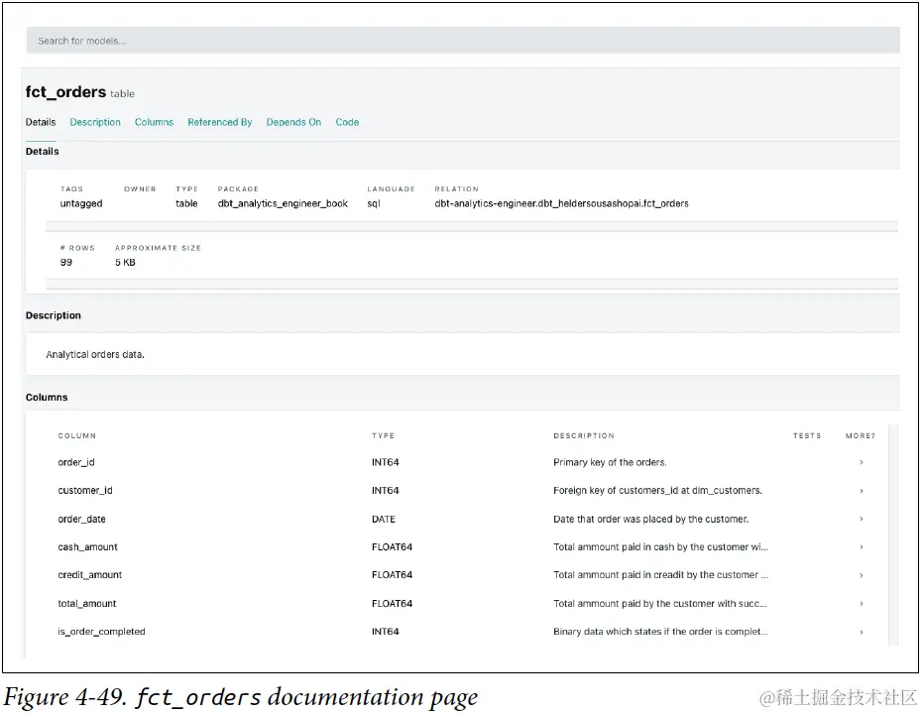924x714 pixels.
Task: Click the INT64 type of customer_id
Action: (x=386, y=491)
